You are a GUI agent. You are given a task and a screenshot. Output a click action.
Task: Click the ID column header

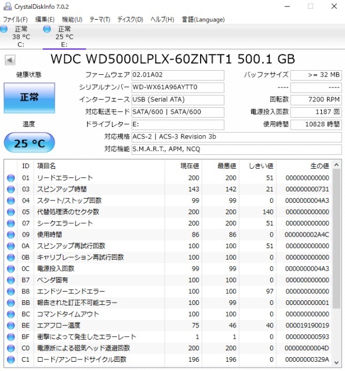click(x=26, y=166)
